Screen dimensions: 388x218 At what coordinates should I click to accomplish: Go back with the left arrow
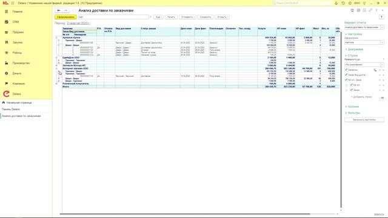click(59, 10)
